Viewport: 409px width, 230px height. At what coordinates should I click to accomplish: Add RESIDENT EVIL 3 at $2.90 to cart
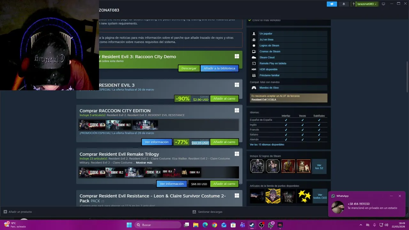[x=224, y=99]
